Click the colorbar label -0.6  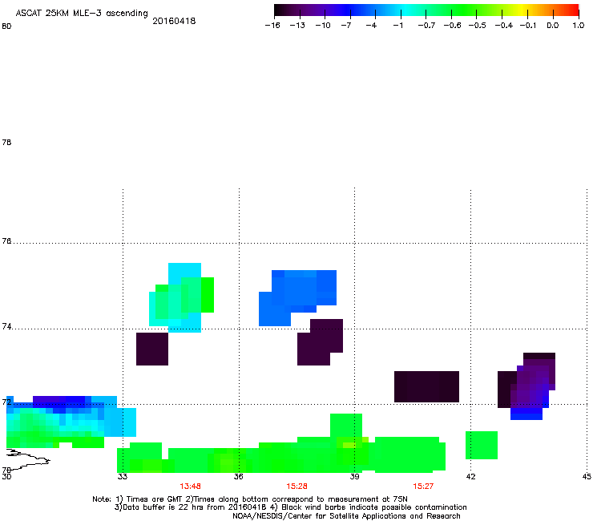pos(452,26)
